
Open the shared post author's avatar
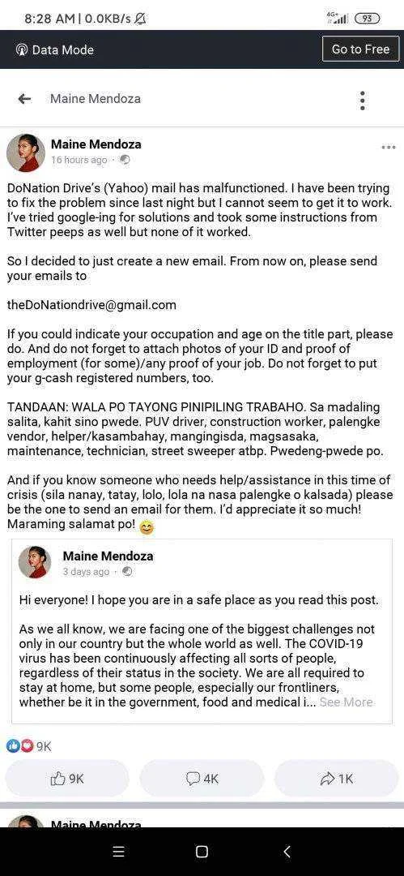[35, 562]
